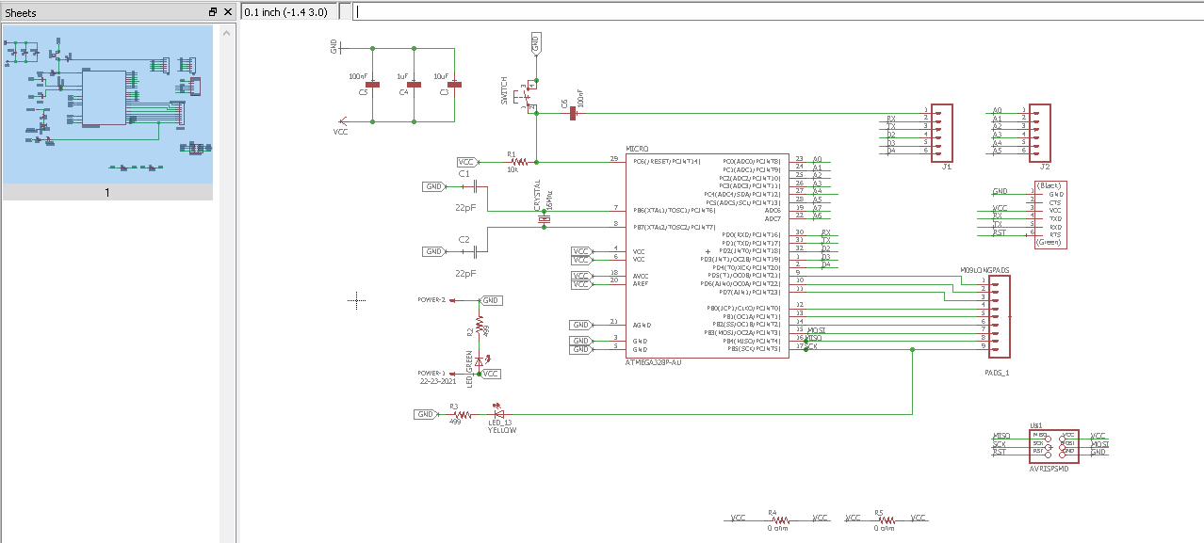Click the "YELLOW" value text
This screenshot has width=1204, height=543.
tap(502, 430)
